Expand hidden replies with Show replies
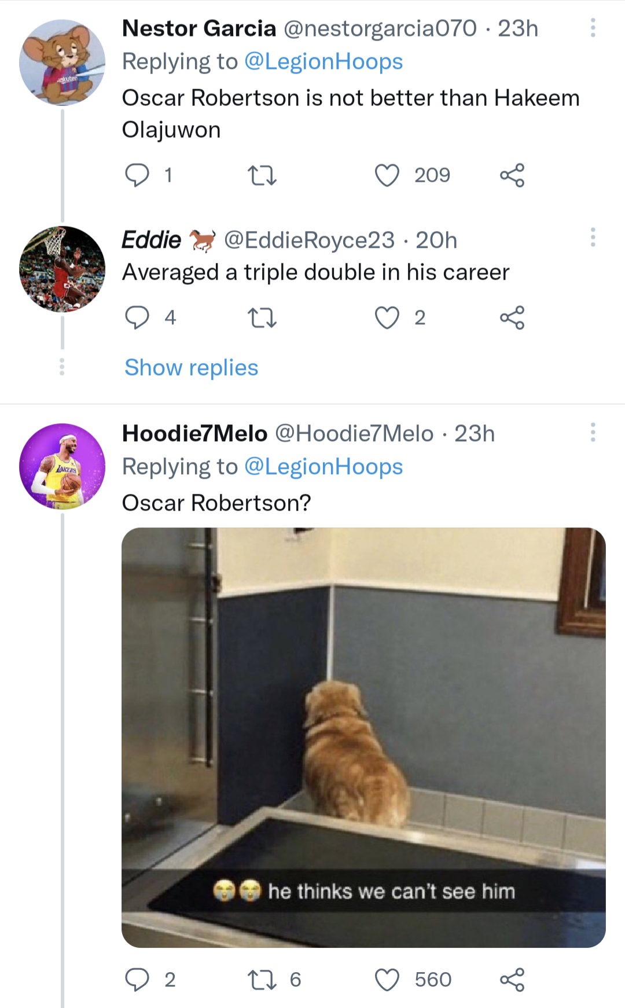Image resolution: width=625 pixels, height=1008 pixels. point(191,368)
